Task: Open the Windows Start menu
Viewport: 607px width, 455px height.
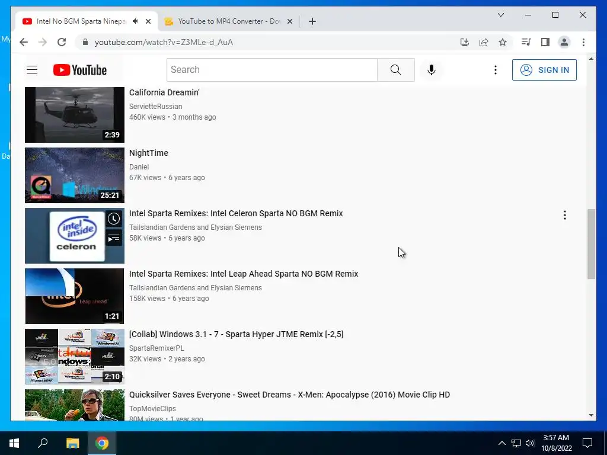Action: point(14,443)
